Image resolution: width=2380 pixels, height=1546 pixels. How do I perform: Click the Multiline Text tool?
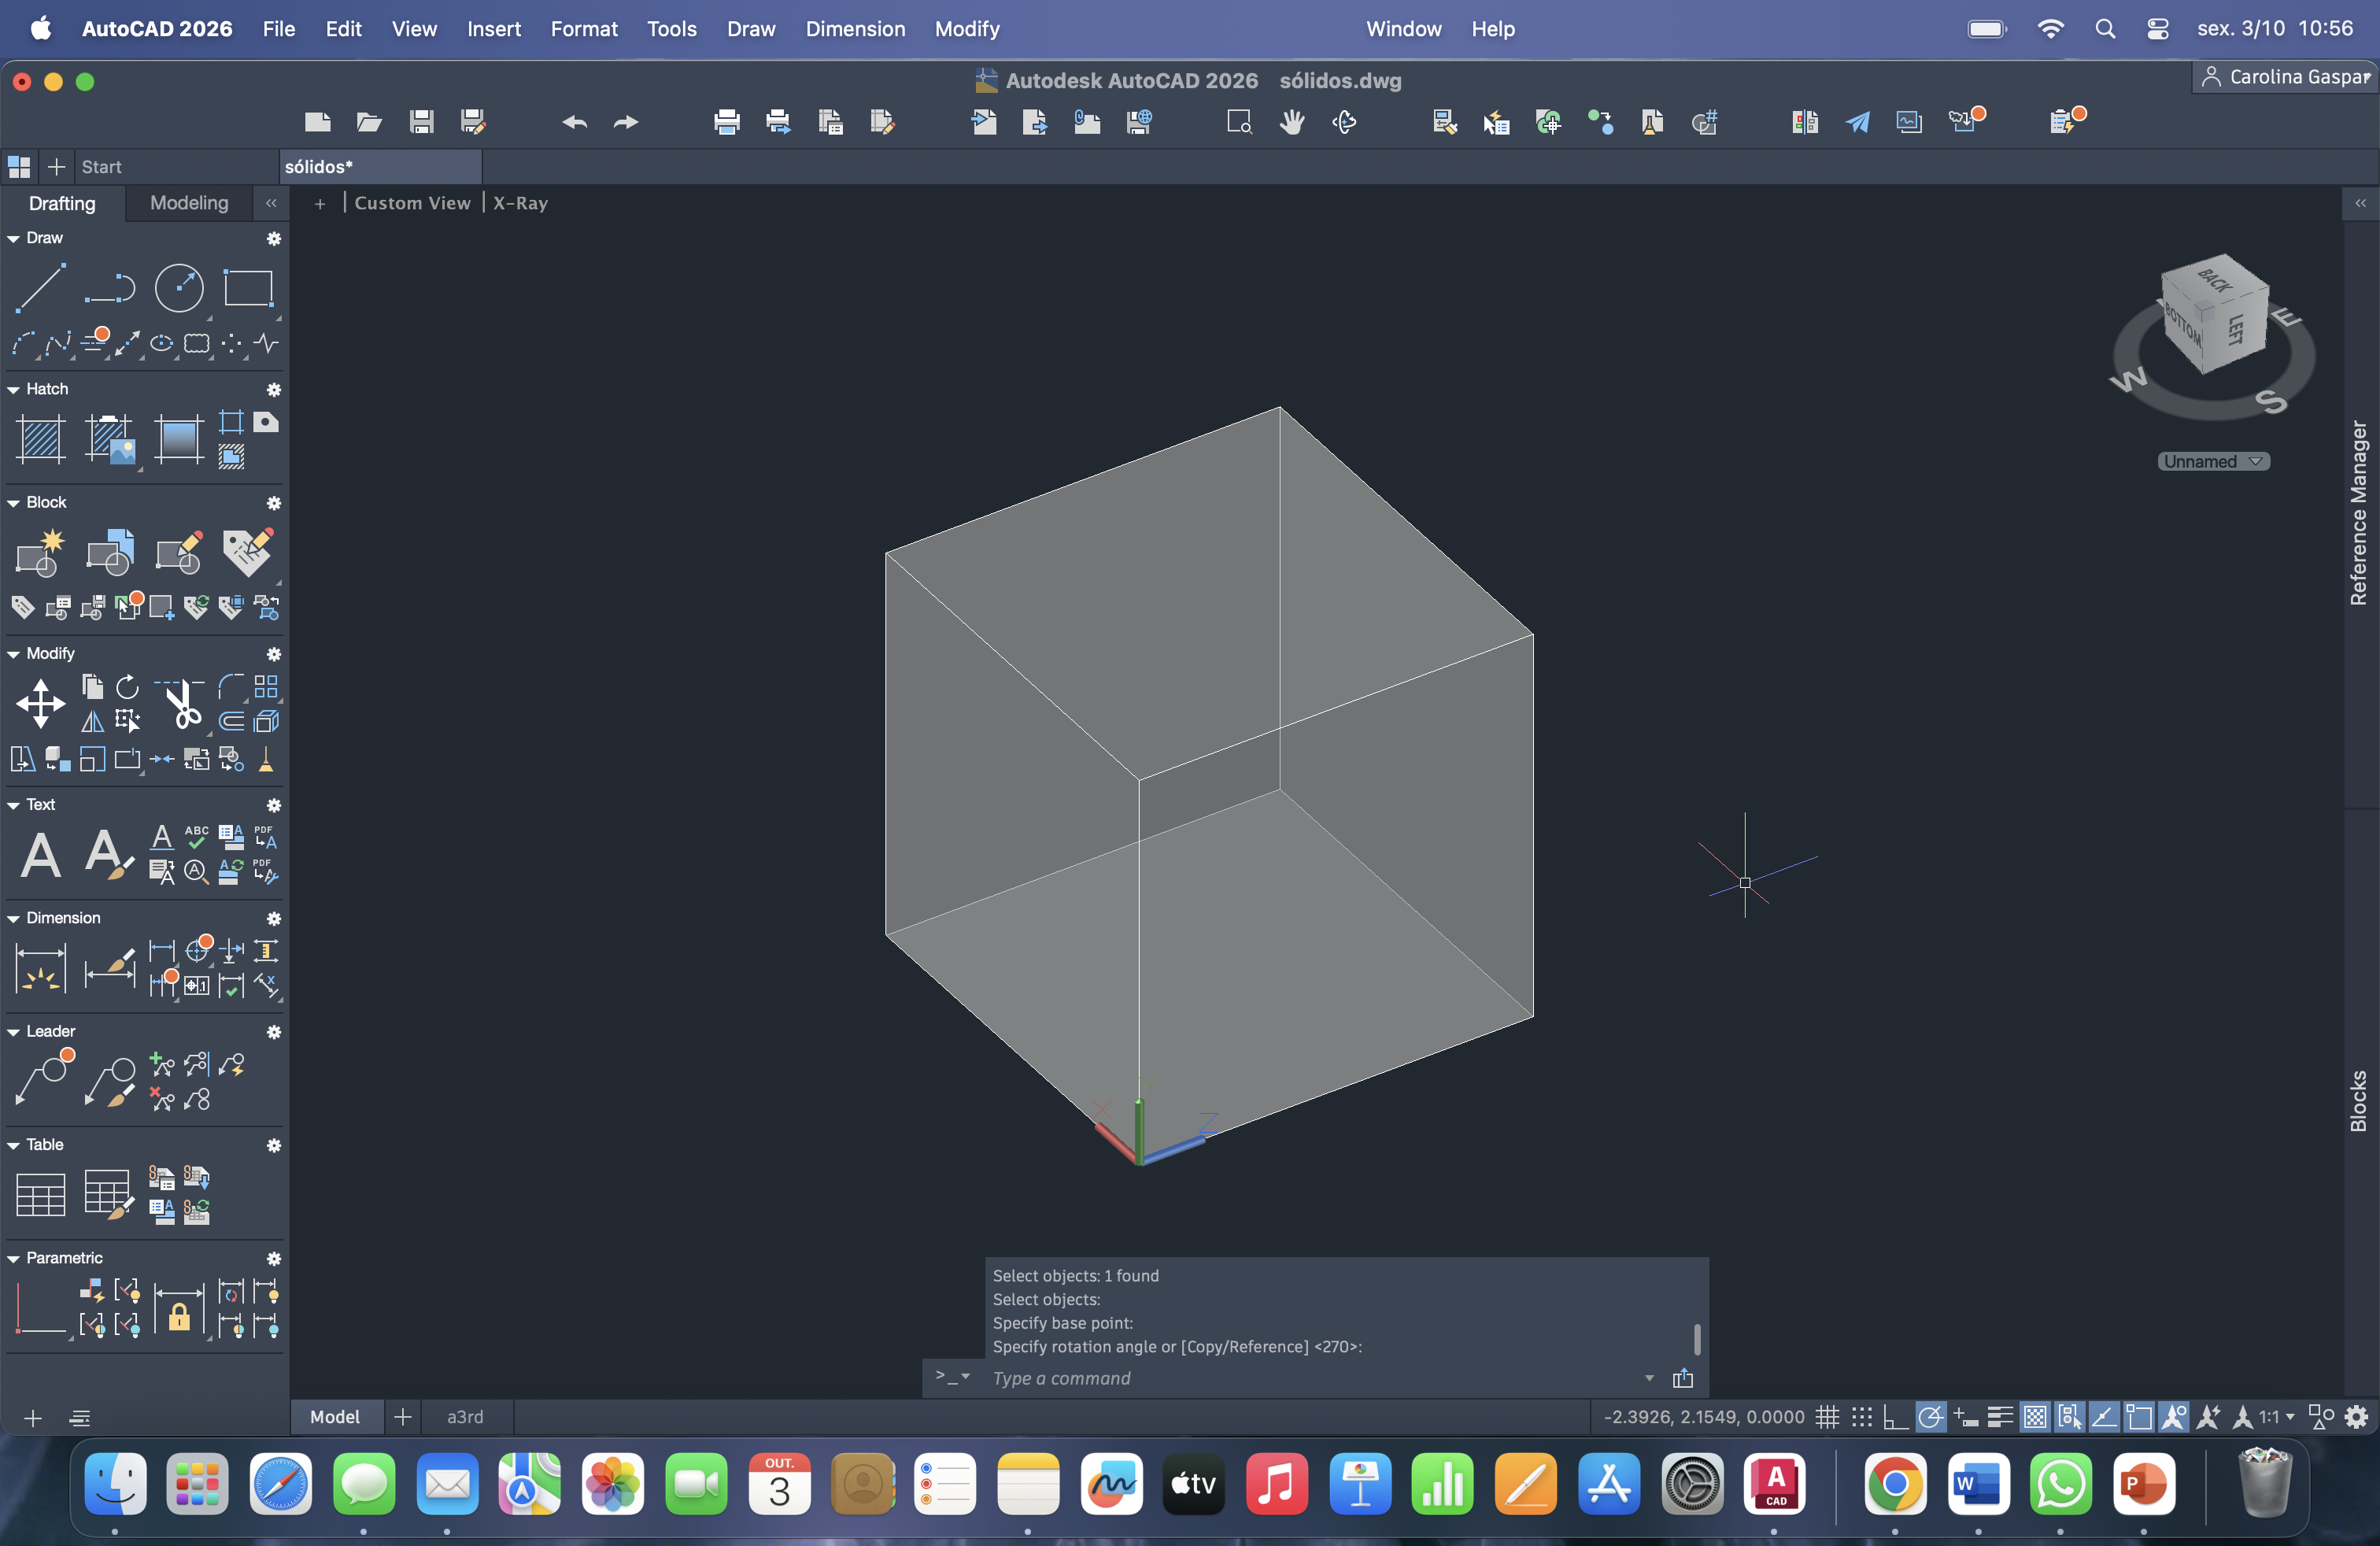tap(40, 854)
